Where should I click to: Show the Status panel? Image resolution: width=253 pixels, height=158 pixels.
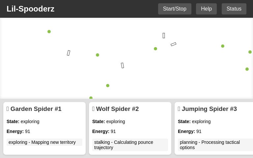pyautogui.click(x=234, y=9)
